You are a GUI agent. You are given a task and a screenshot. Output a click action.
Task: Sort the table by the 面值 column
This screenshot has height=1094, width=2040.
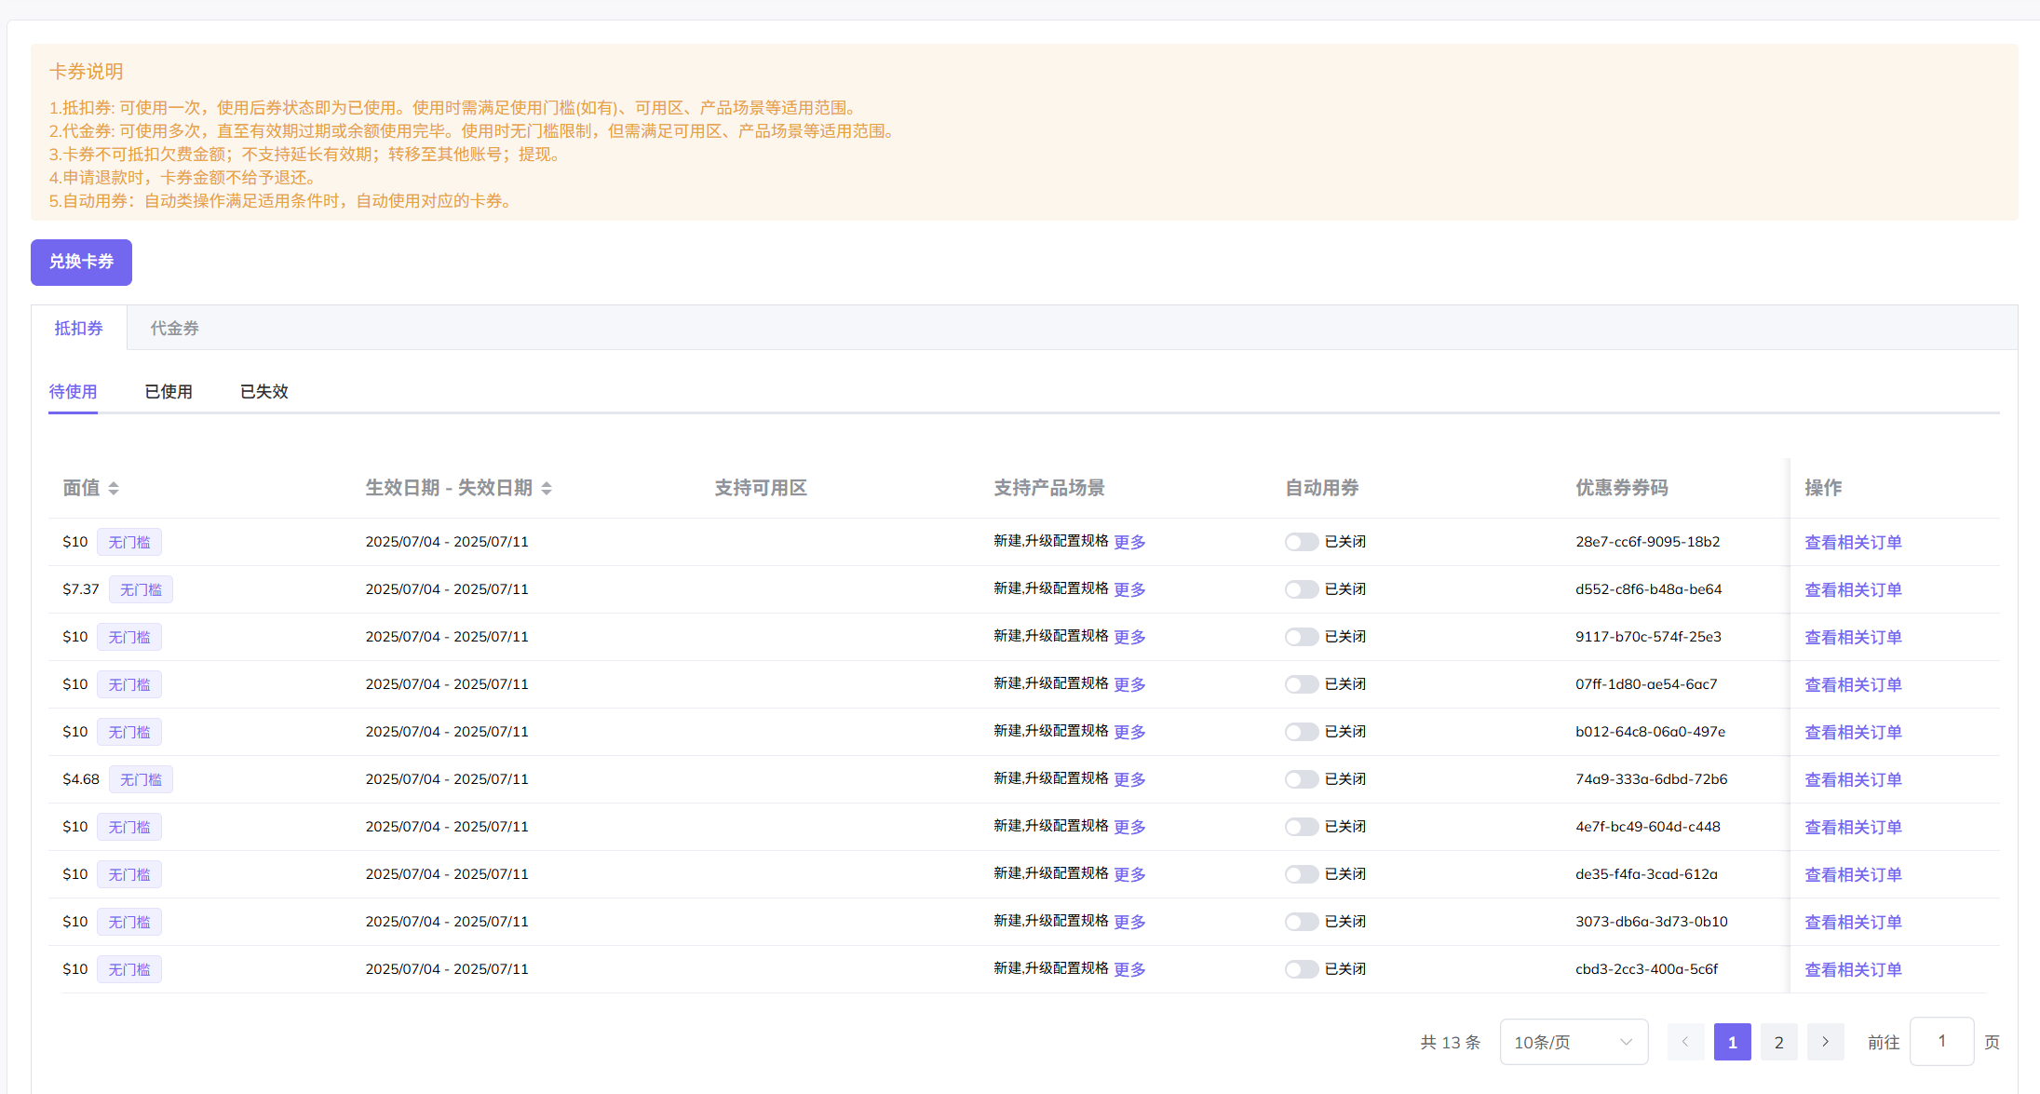(x=114, y=488)
